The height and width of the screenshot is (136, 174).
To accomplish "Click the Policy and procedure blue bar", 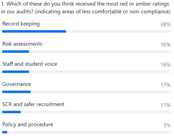I will 5,132.
